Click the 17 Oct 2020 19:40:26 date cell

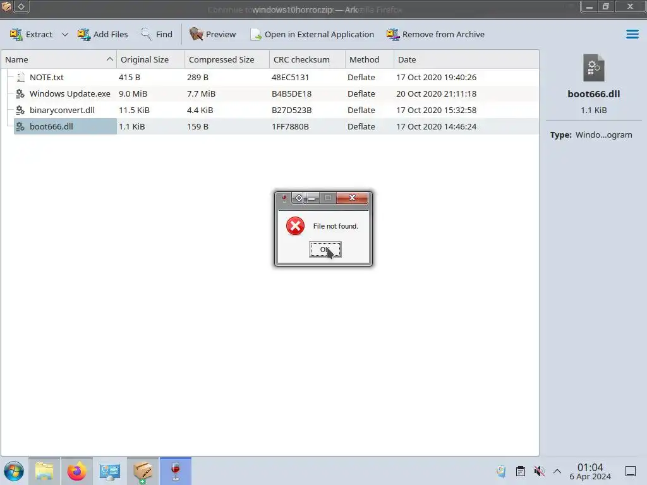[x=436, y=77]
